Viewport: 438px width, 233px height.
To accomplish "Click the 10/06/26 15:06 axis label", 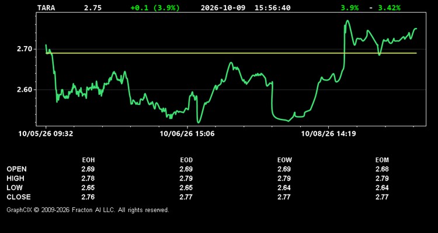I will tap(187, 134).
